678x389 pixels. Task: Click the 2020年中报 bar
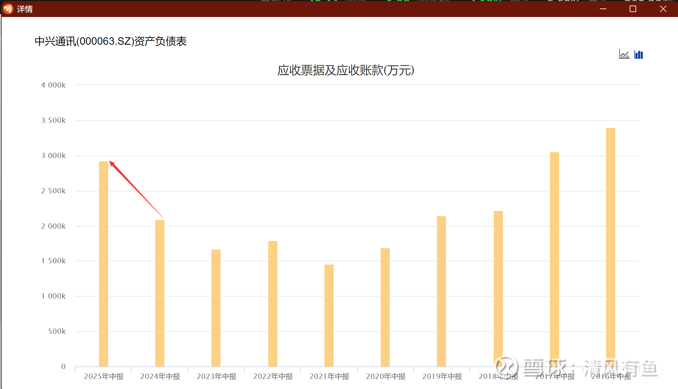[385, 307]
